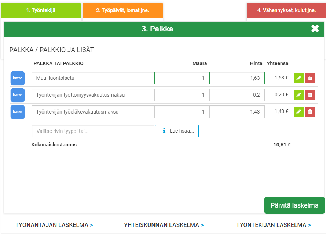The image size is (326, 234).
Task: Edit the Työntekijän työttömyysvakuutusmaksu row
Action: (298, 95)
